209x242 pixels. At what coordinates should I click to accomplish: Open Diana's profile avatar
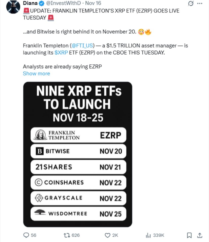(x=13, y=7)
